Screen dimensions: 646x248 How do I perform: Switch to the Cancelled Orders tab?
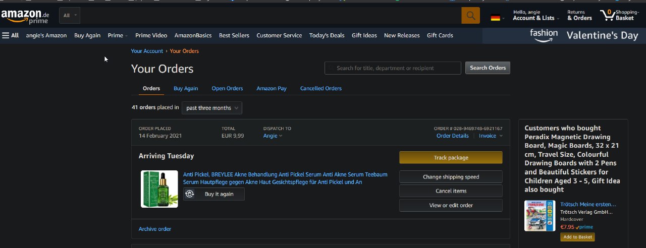point(320,88)
